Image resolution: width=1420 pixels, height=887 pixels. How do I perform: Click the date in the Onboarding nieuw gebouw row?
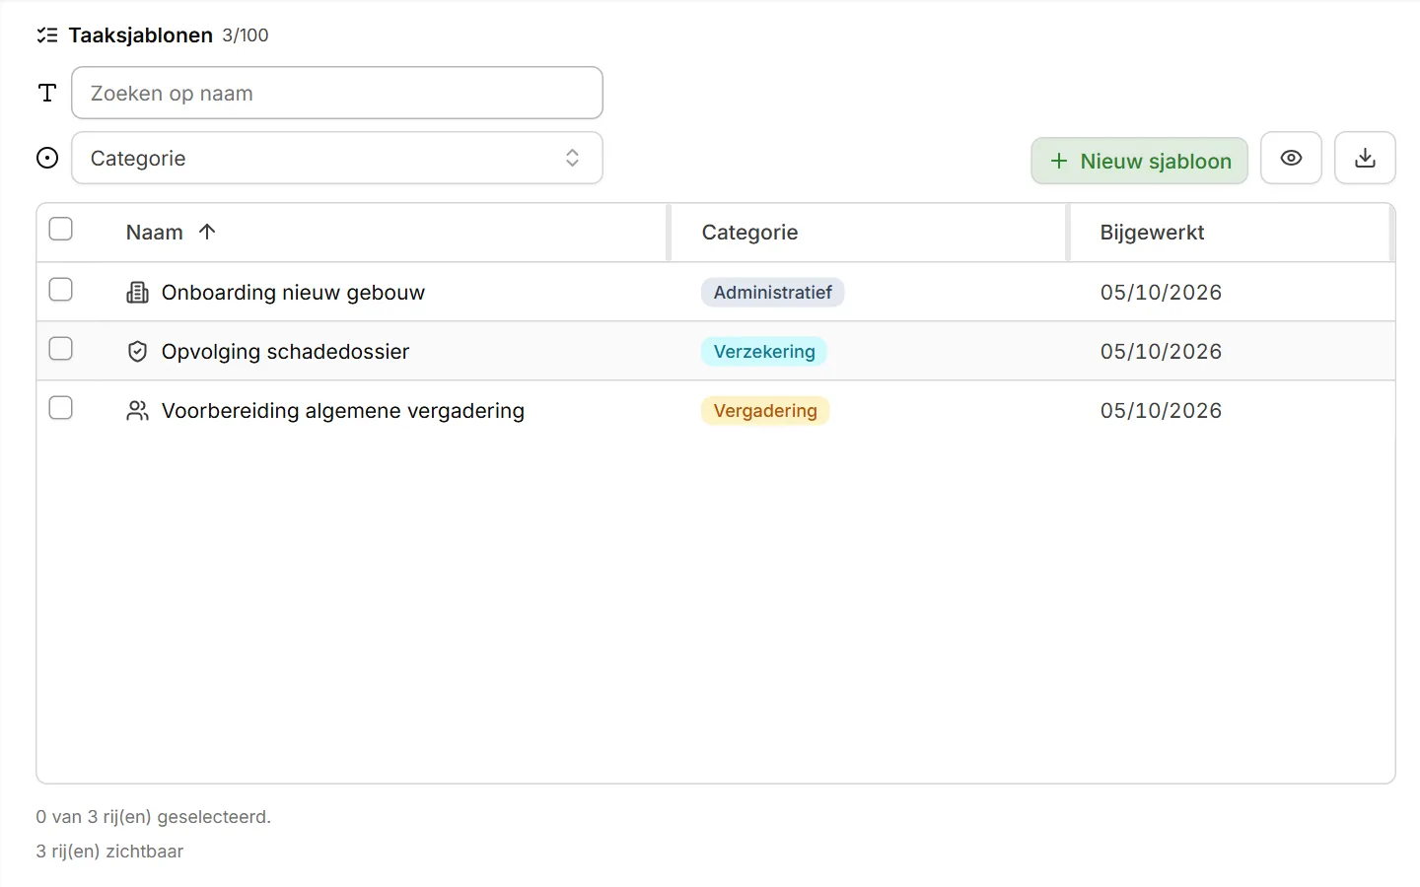[x=1161, y=293]
